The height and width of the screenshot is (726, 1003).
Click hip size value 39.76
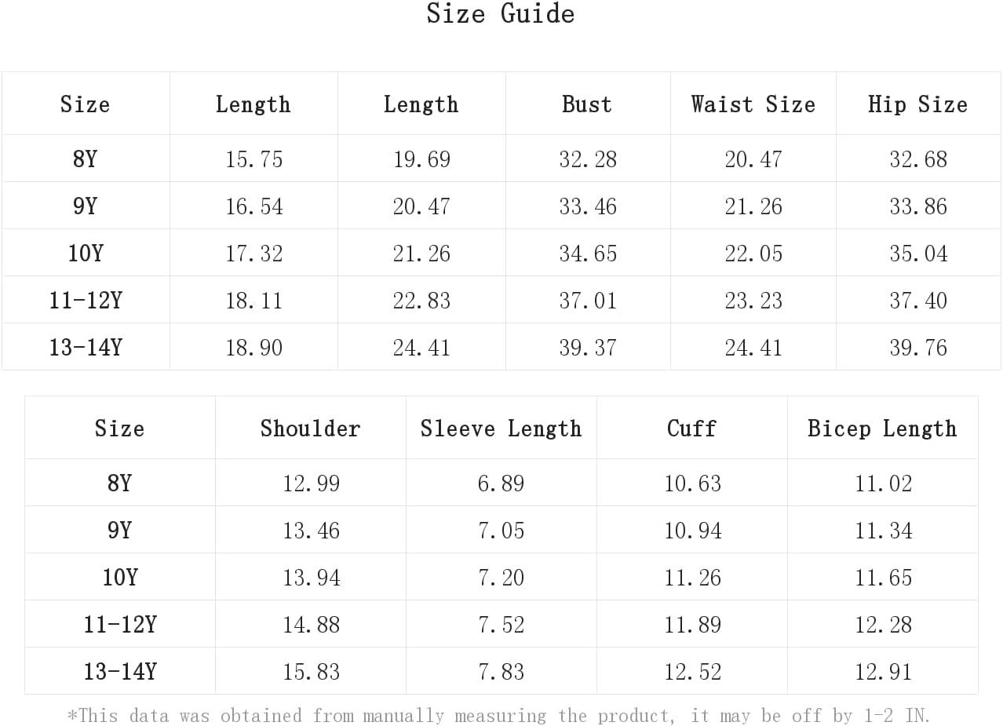coord(918,347)
